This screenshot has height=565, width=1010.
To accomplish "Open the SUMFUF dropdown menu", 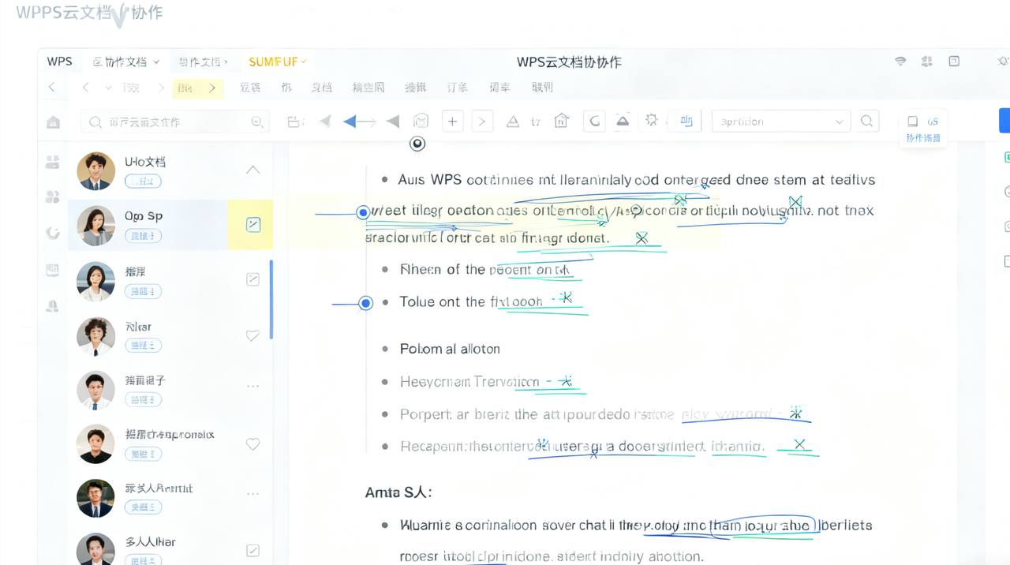I will (275, 61).
